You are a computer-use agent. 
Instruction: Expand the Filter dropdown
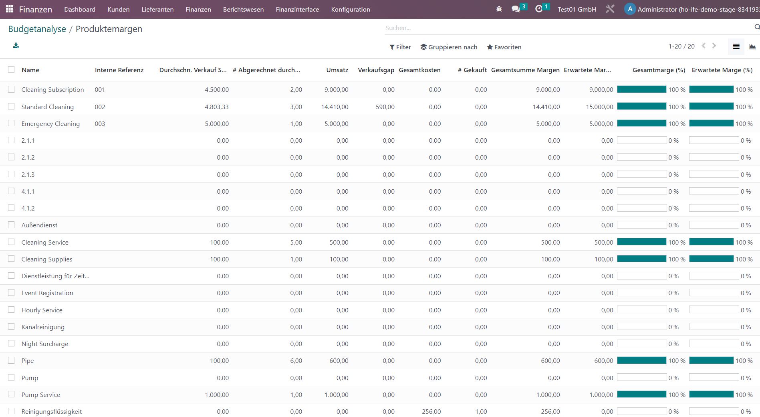coord(400,47)
